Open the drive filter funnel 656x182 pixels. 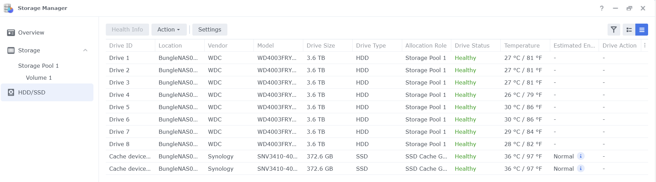coord(614,30)
